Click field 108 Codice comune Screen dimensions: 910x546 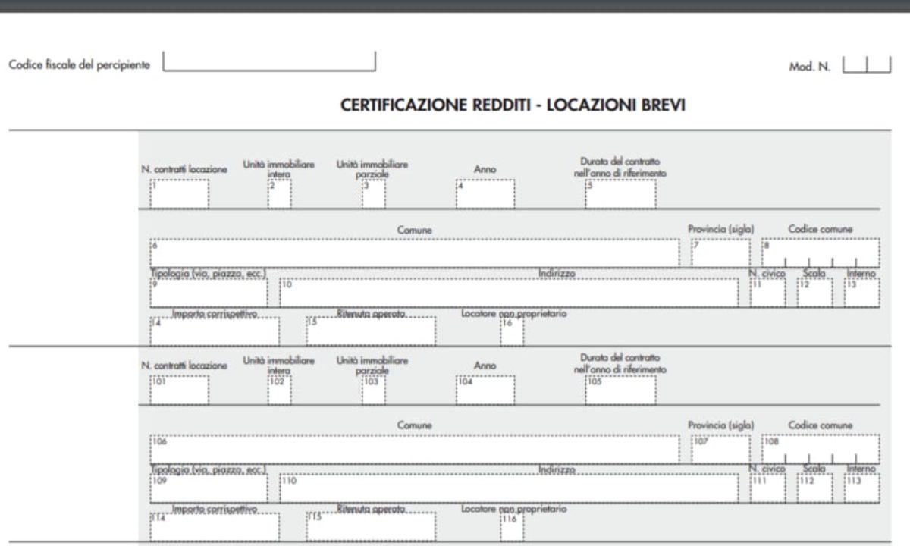(x=821, y=449)
